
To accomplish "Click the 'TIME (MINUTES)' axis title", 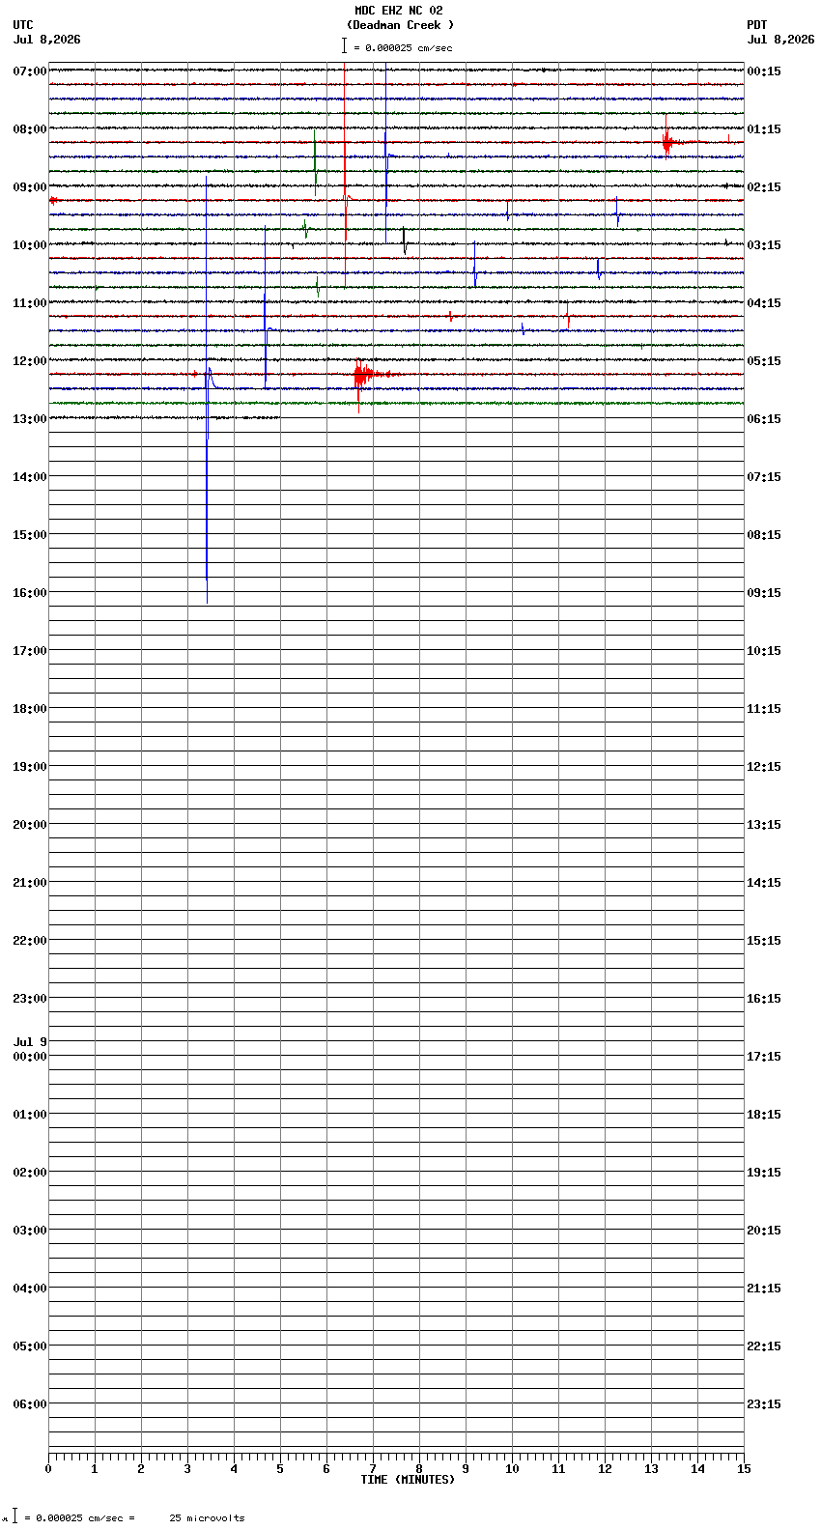I will point(408,1480).
